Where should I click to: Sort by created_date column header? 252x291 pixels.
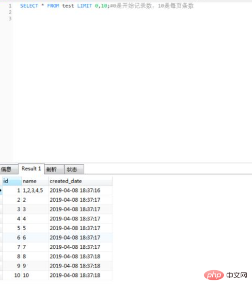80,181
